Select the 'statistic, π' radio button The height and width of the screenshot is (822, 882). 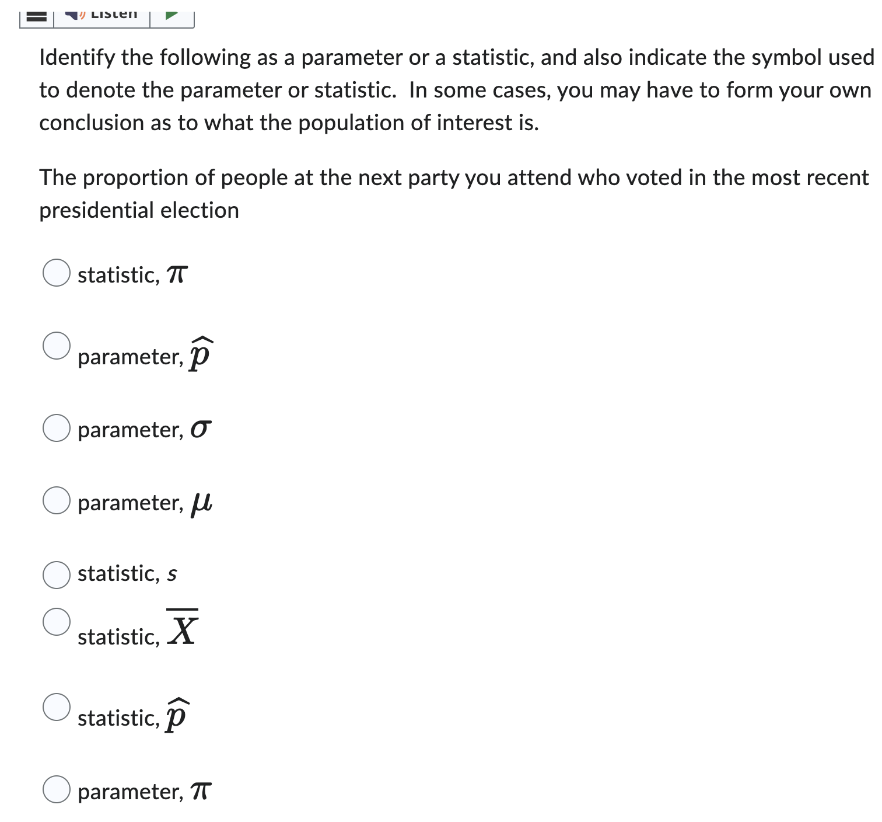point(57,274)
